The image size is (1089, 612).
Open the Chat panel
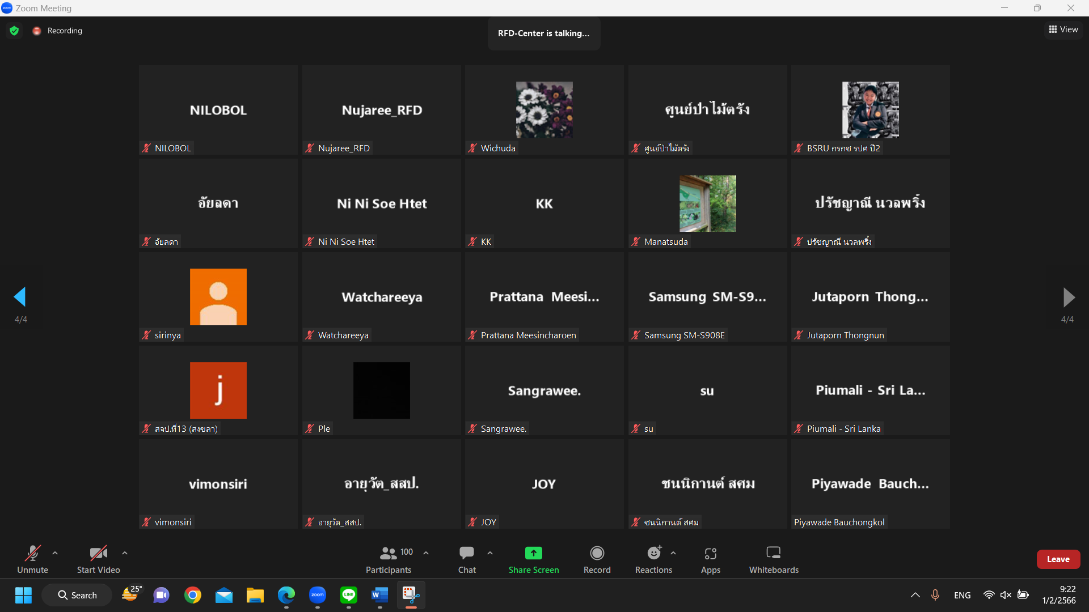tap(467, 552)
